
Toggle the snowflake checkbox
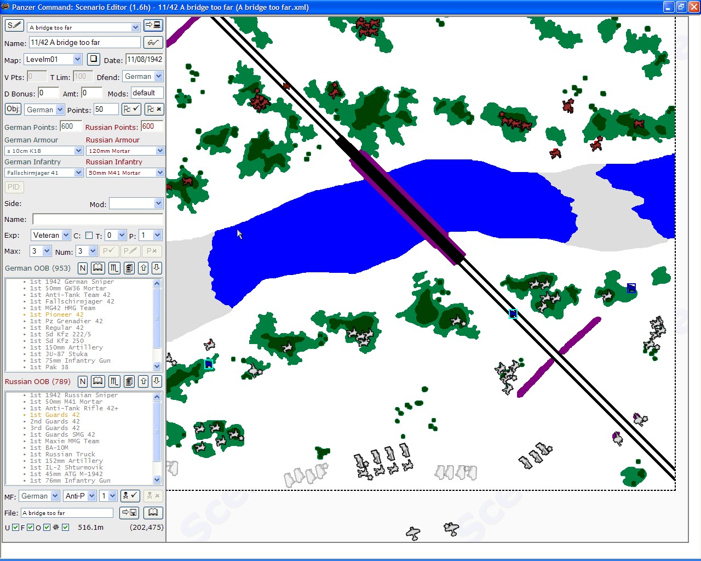click(x=66, y=528)
